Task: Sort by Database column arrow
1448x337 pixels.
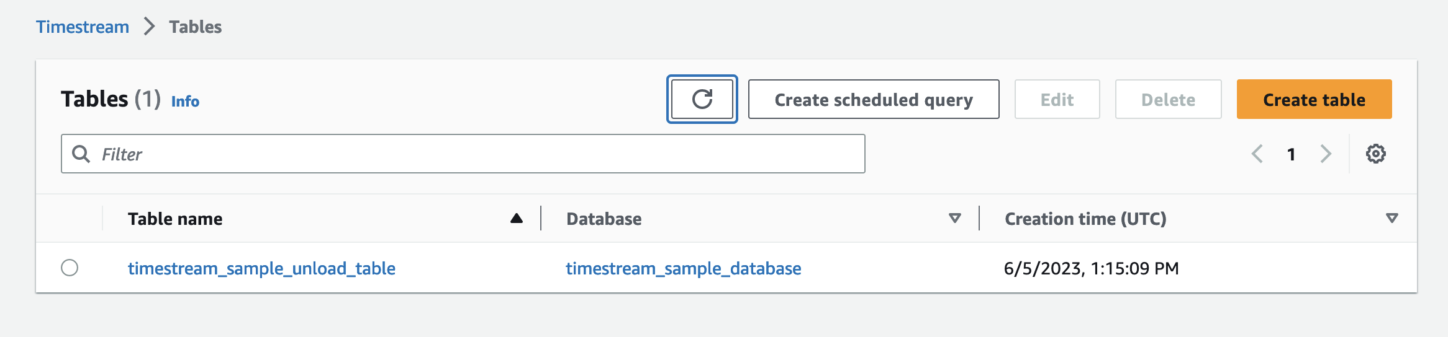Action: click(x=955, y=218)
